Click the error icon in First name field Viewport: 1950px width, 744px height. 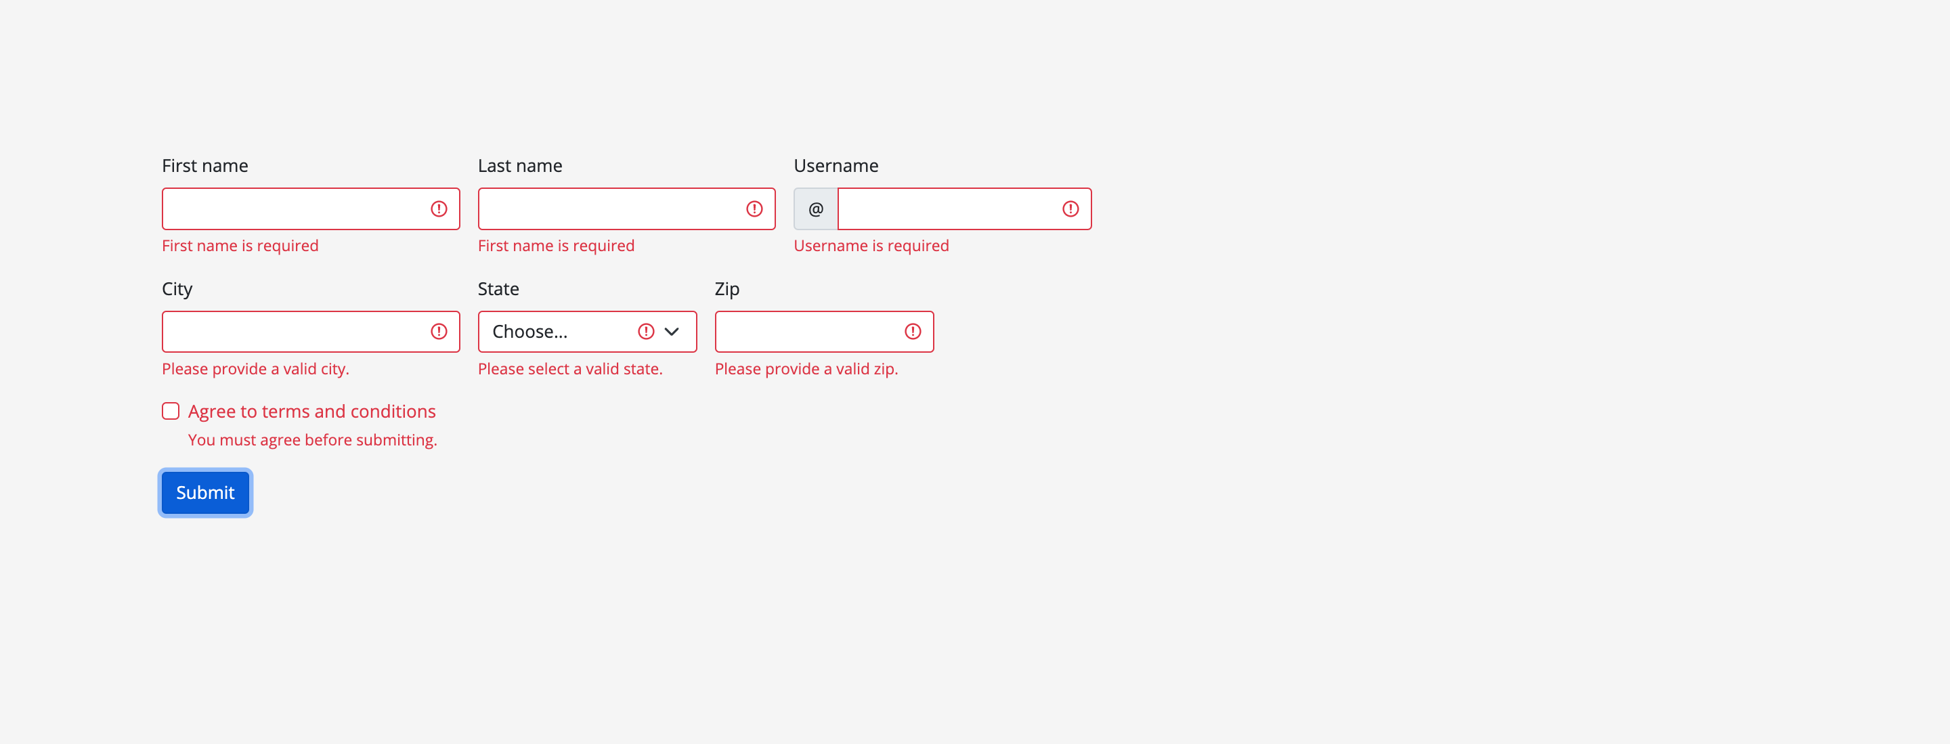click(439, 209)
